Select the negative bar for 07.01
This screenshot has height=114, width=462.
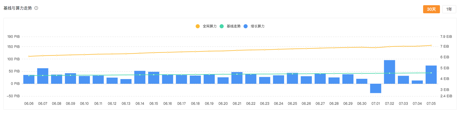[376, 88]
